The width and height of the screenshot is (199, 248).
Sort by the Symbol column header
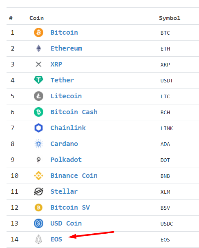point(170,18)
